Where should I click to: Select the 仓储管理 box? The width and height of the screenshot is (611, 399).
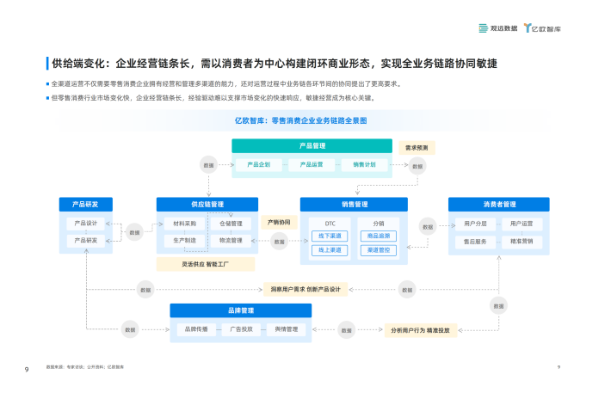tap(231, 224)
